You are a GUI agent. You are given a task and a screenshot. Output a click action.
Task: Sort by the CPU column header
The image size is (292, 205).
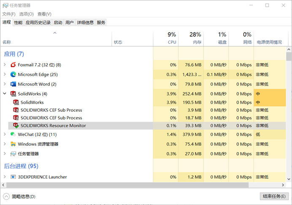point(166,39)
